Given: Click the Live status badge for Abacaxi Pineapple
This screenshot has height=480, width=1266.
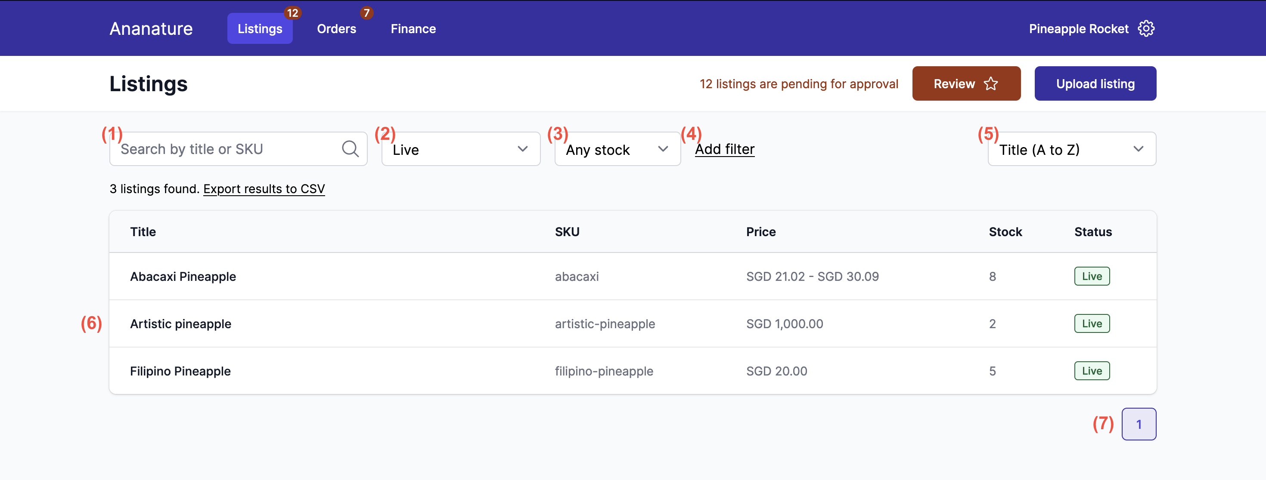Looking at the screenshot, I should (1092, 276).
